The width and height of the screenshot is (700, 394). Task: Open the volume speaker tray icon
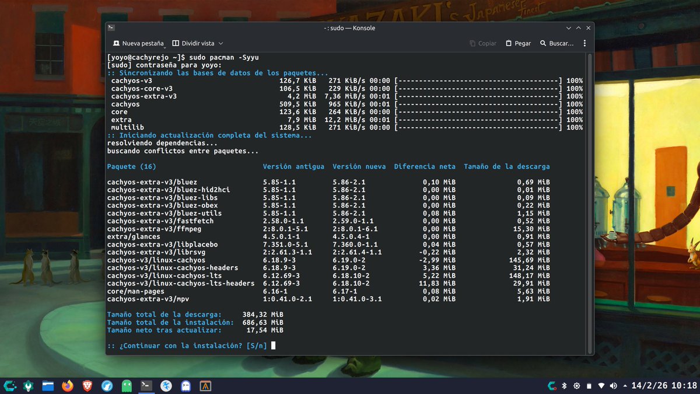click(613, 386)
